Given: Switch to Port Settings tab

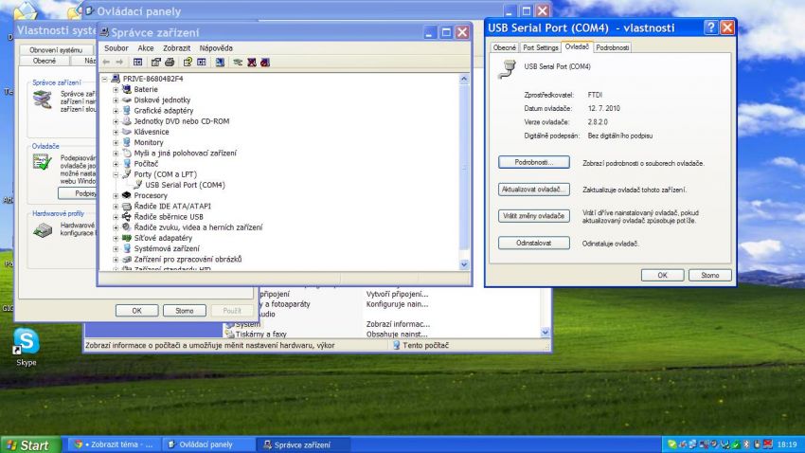Looking at the screenshot, I should click(x=540, y=47).
